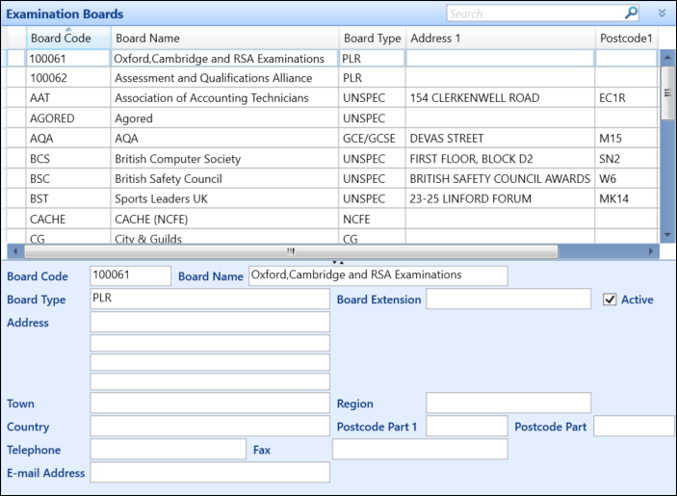Screen dimensions: 677x496
Task: Click DEVAS STREET address cell
Action: [x=501, y=138]
